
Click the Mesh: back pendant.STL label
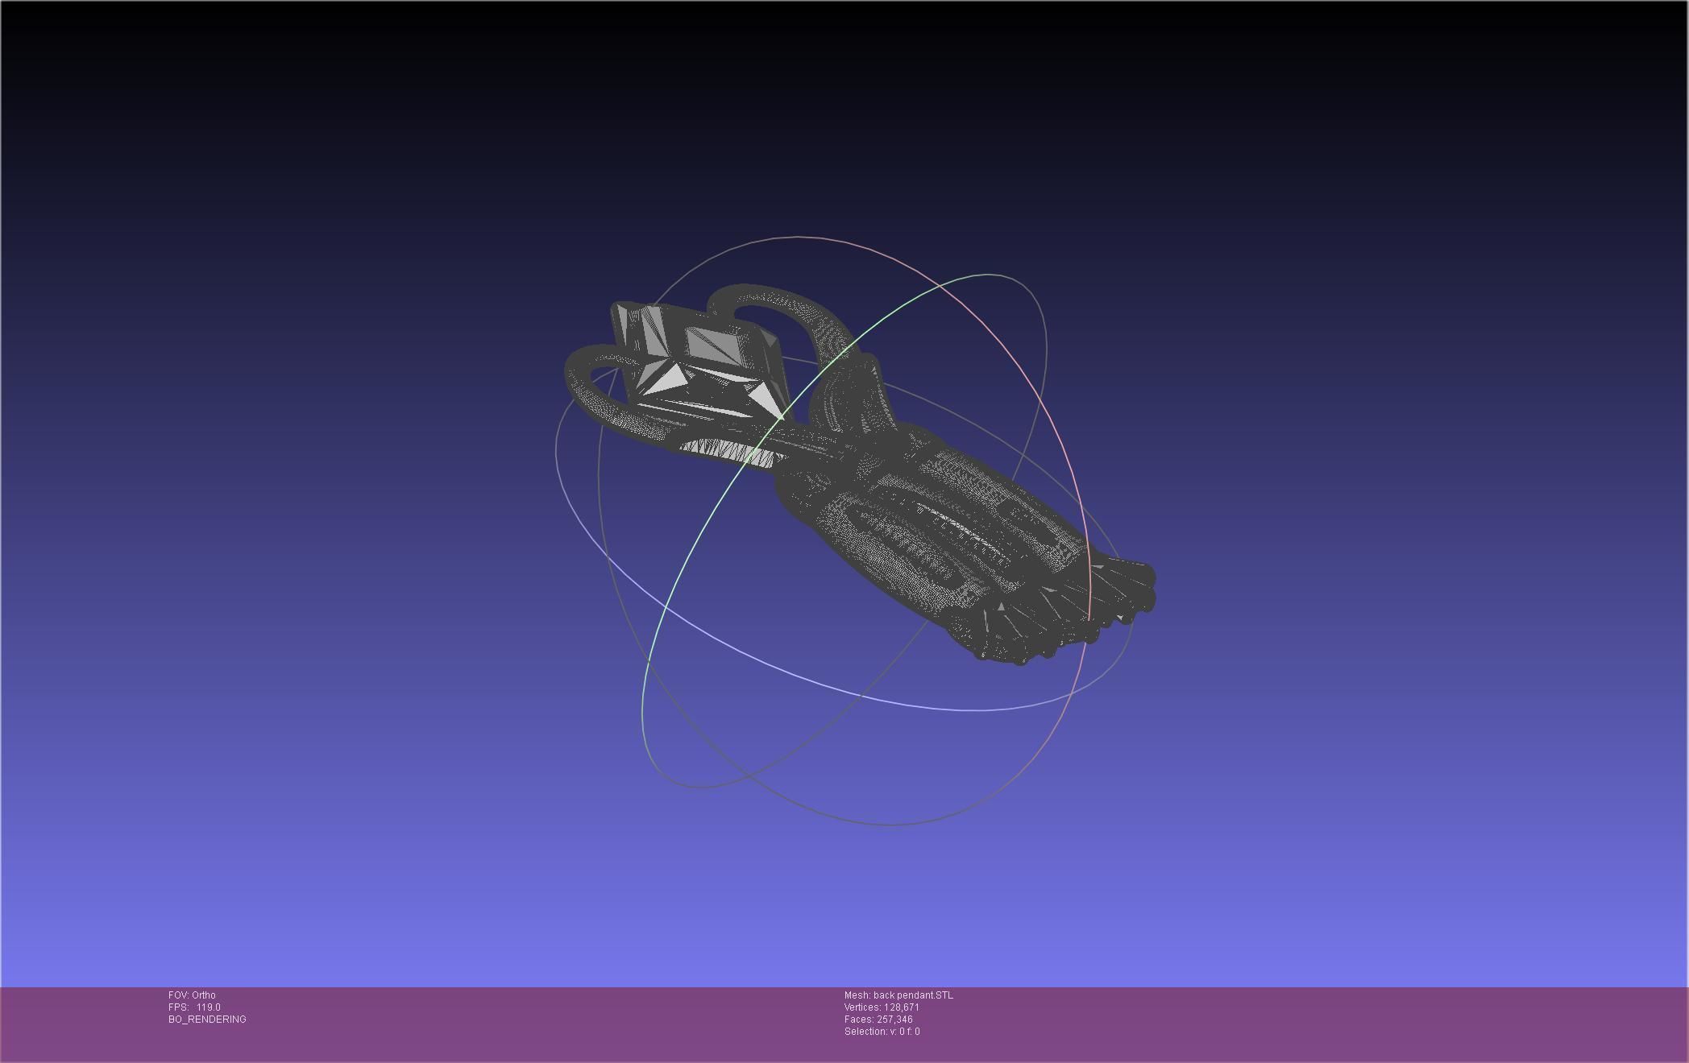[898, 995]
